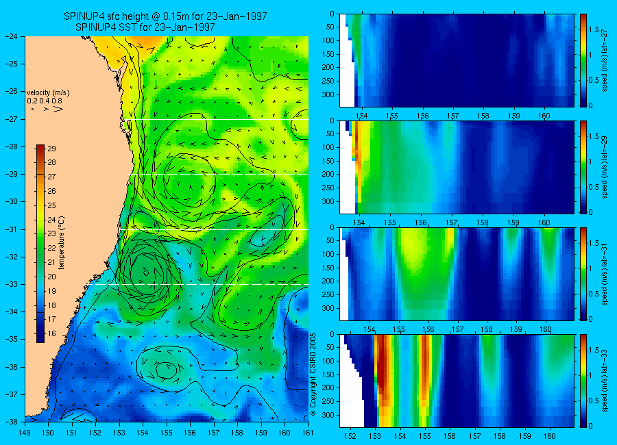Click the "149" longitude label on map axis
The width and height of the screenshot is (617, 445).
coord(25,433)
